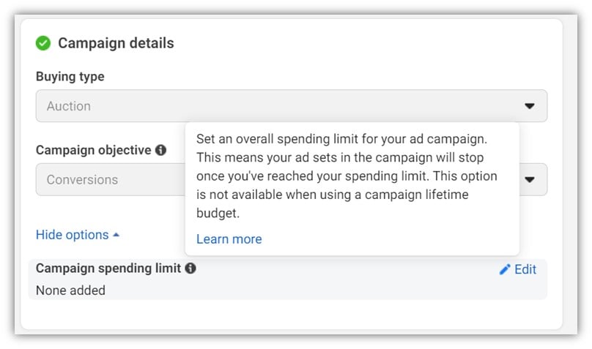Click the Campaign spending limit label
The image size is (592, 349).
click(x=108, y=269)
